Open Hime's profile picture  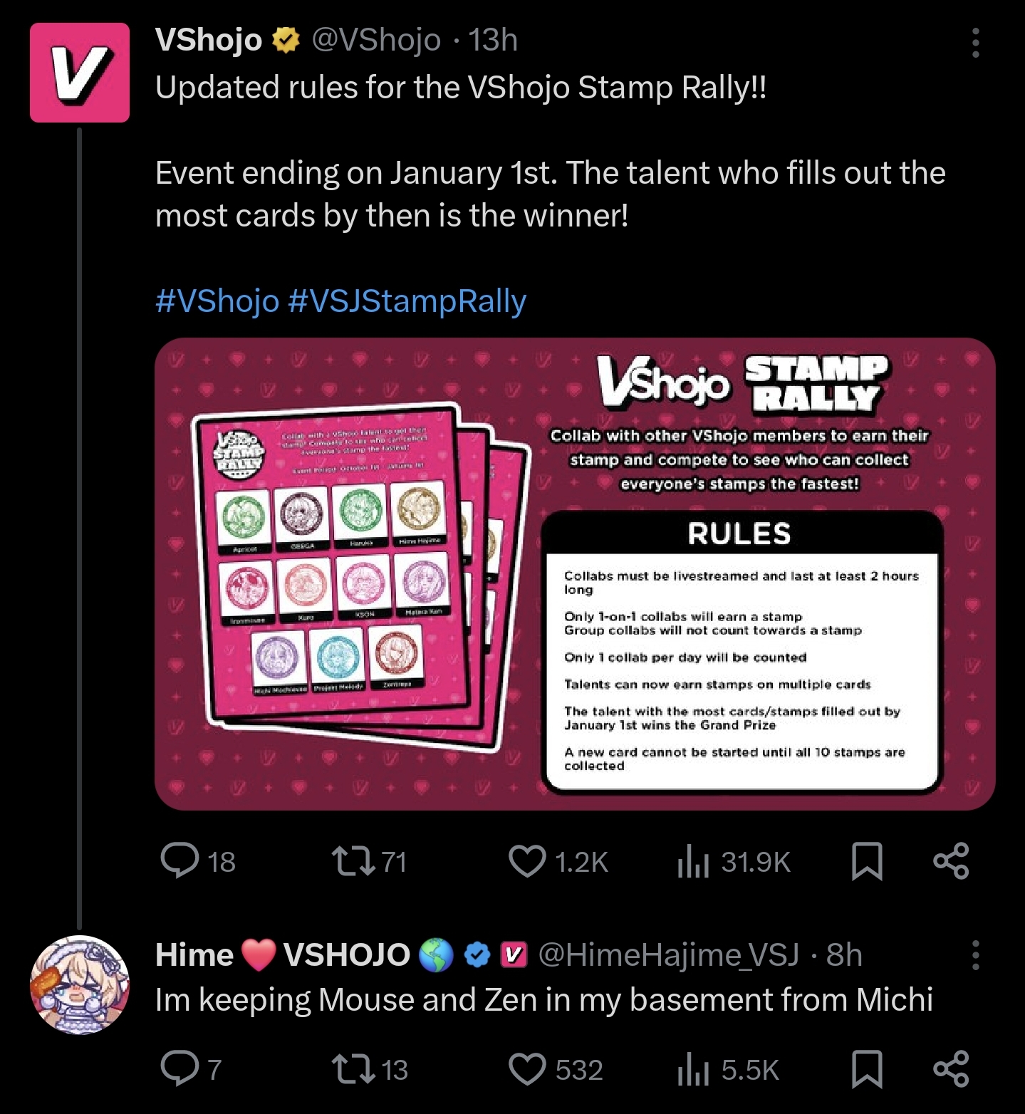click(80, 984)
